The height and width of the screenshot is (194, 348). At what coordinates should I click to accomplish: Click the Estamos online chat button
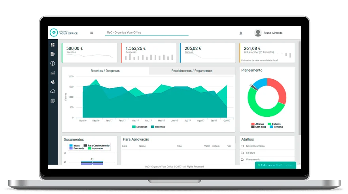click(x=275, y=165)
